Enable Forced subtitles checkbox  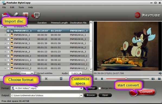35,73
